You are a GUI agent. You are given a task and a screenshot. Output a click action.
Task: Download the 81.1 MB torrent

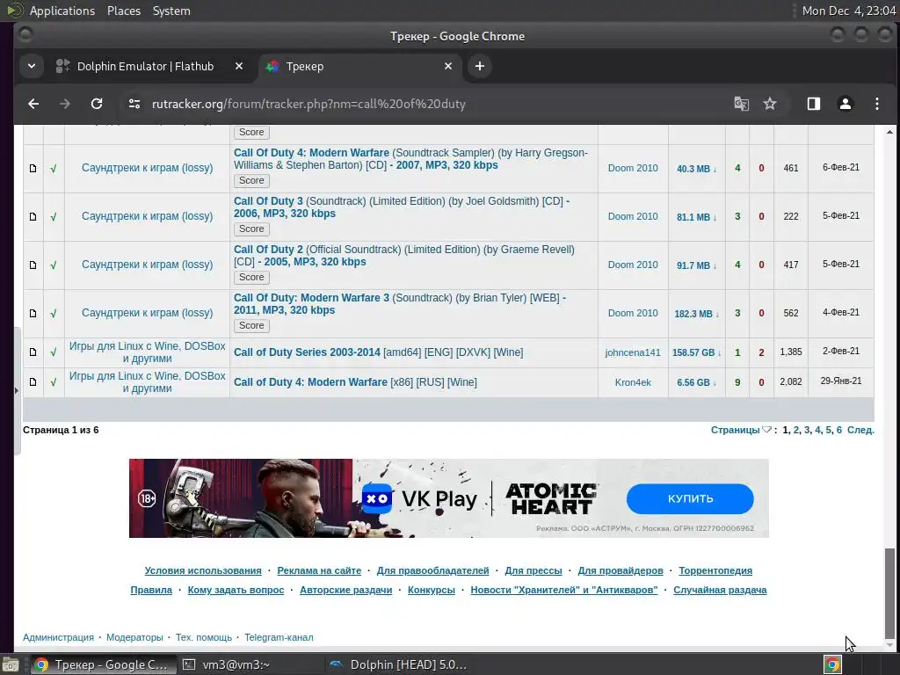696,217
